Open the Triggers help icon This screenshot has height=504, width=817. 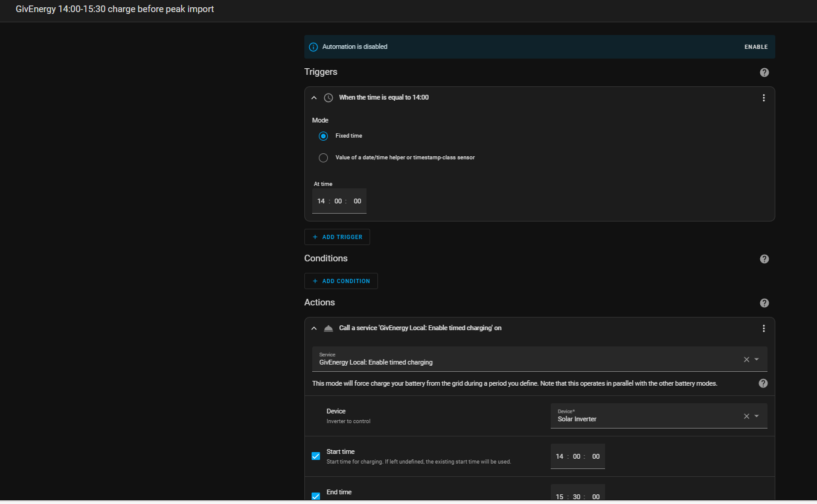pyautogui.click(x=764, y=72)
